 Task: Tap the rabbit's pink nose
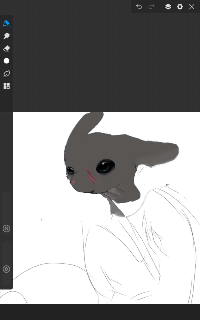[x=74, y=182]
